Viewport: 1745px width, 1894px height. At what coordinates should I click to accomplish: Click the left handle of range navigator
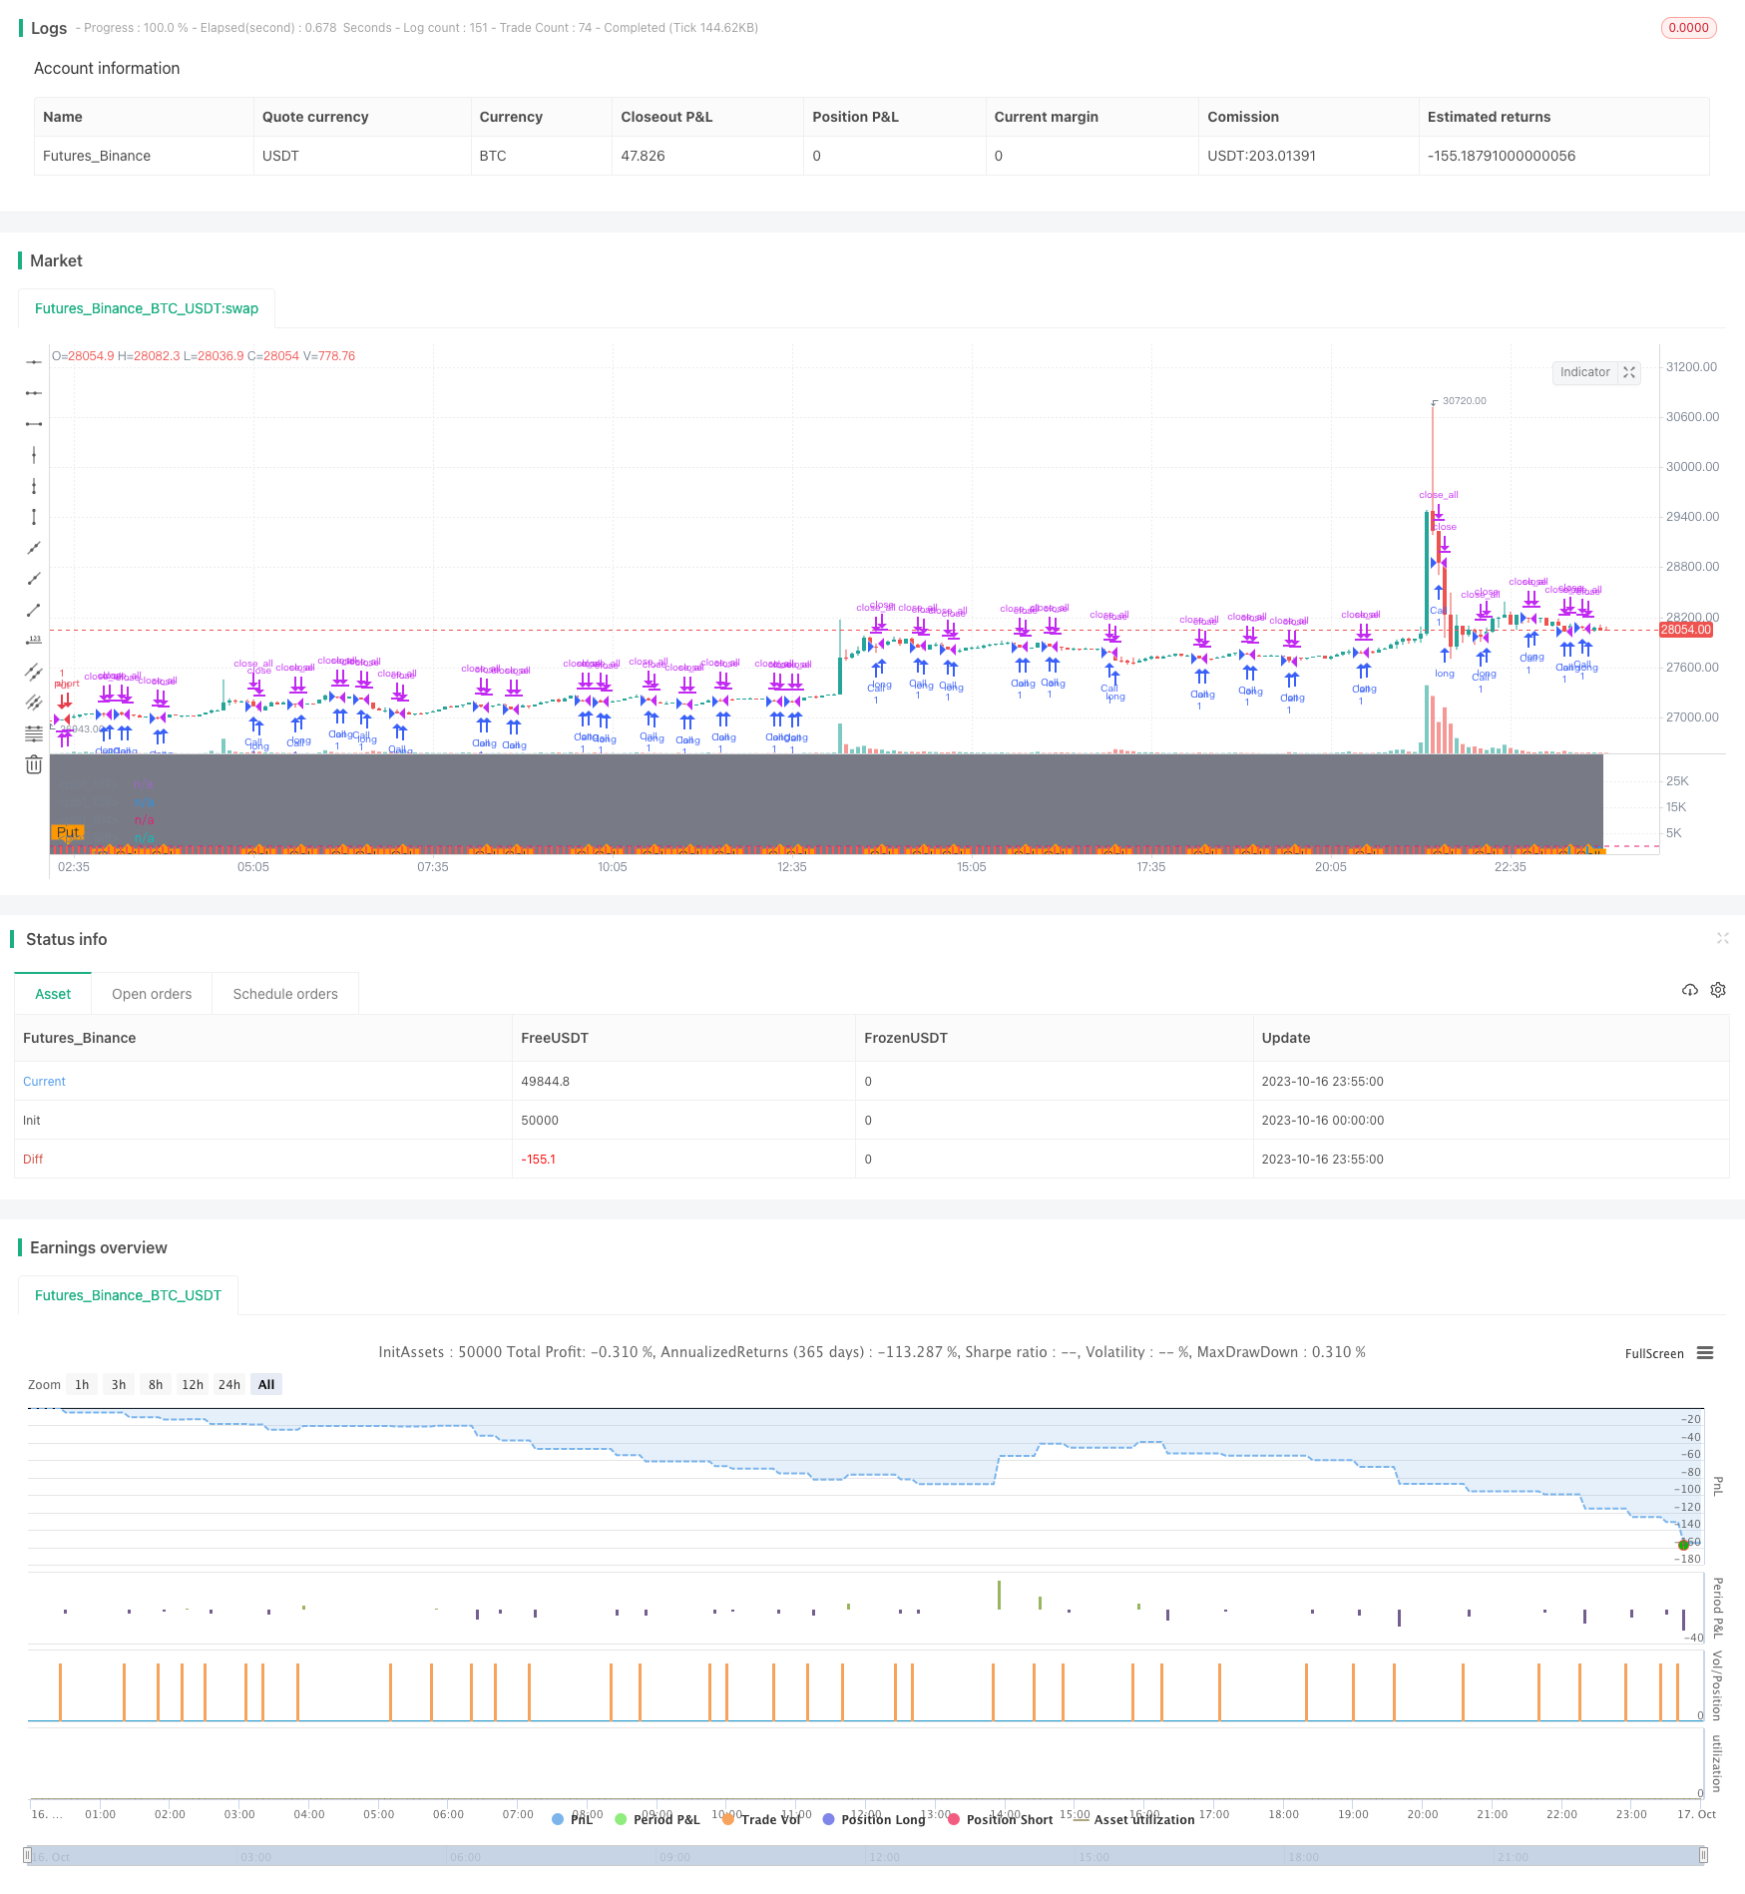pos(28,1856)
